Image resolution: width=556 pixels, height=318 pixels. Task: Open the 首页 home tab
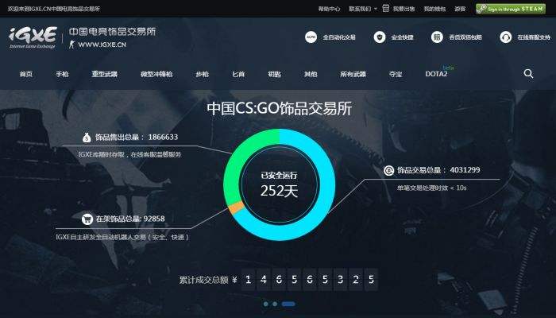point(26,74)
